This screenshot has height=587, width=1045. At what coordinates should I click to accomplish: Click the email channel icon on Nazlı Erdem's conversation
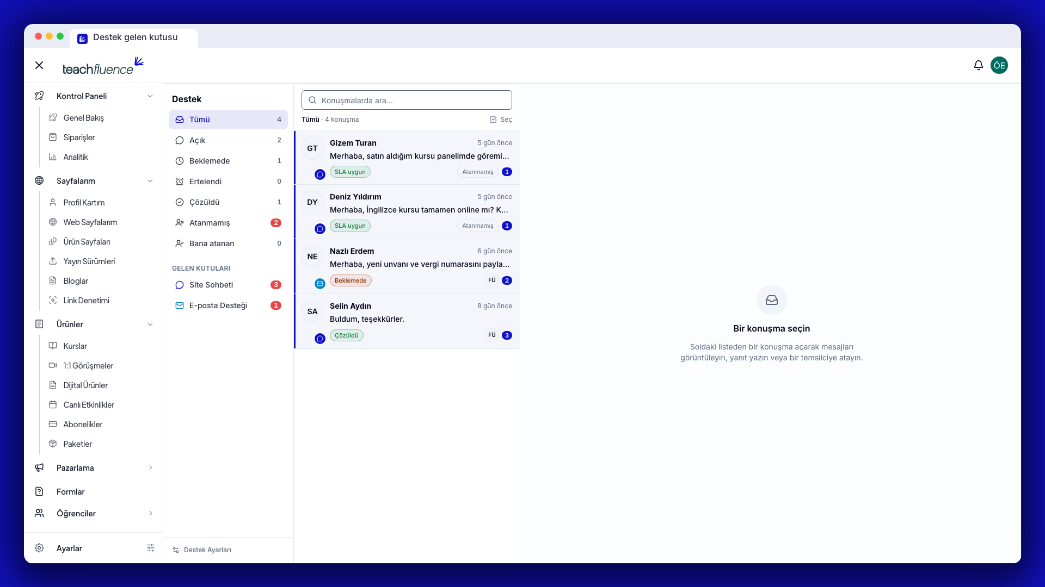(320, 284)
